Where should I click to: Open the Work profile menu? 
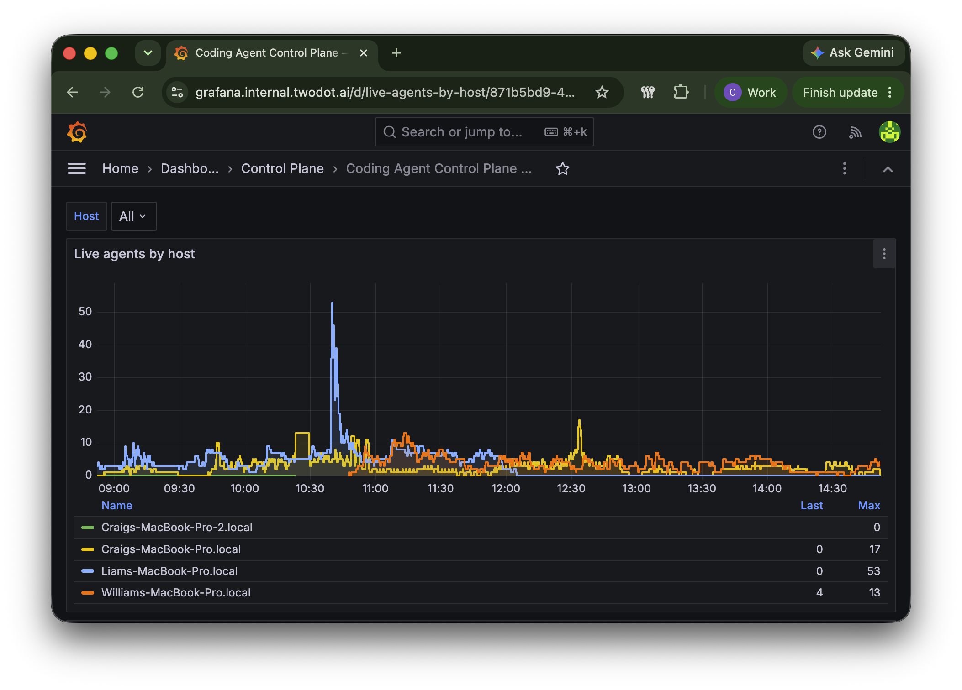(751, 93)
